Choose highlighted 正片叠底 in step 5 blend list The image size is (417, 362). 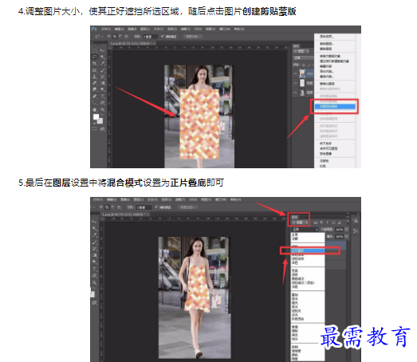point(308,250)
